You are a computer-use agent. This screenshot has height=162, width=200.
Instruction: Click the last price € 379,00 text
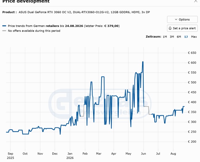click(111, 26)
